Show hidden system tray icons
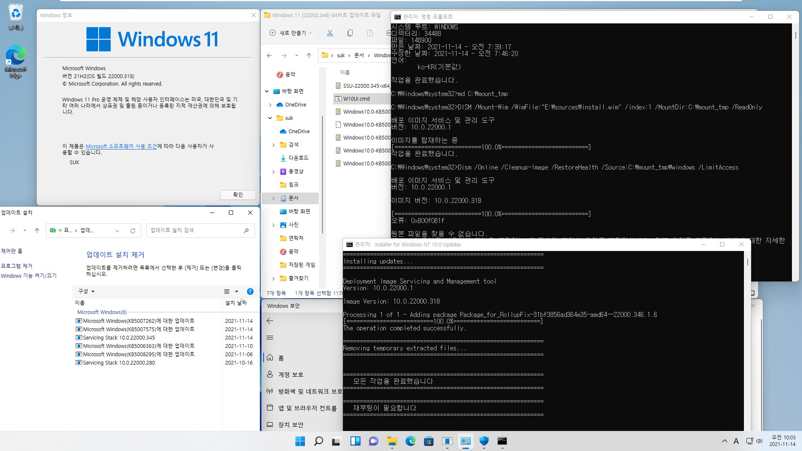This screenshot has height=451, width=802. point(725,441)
